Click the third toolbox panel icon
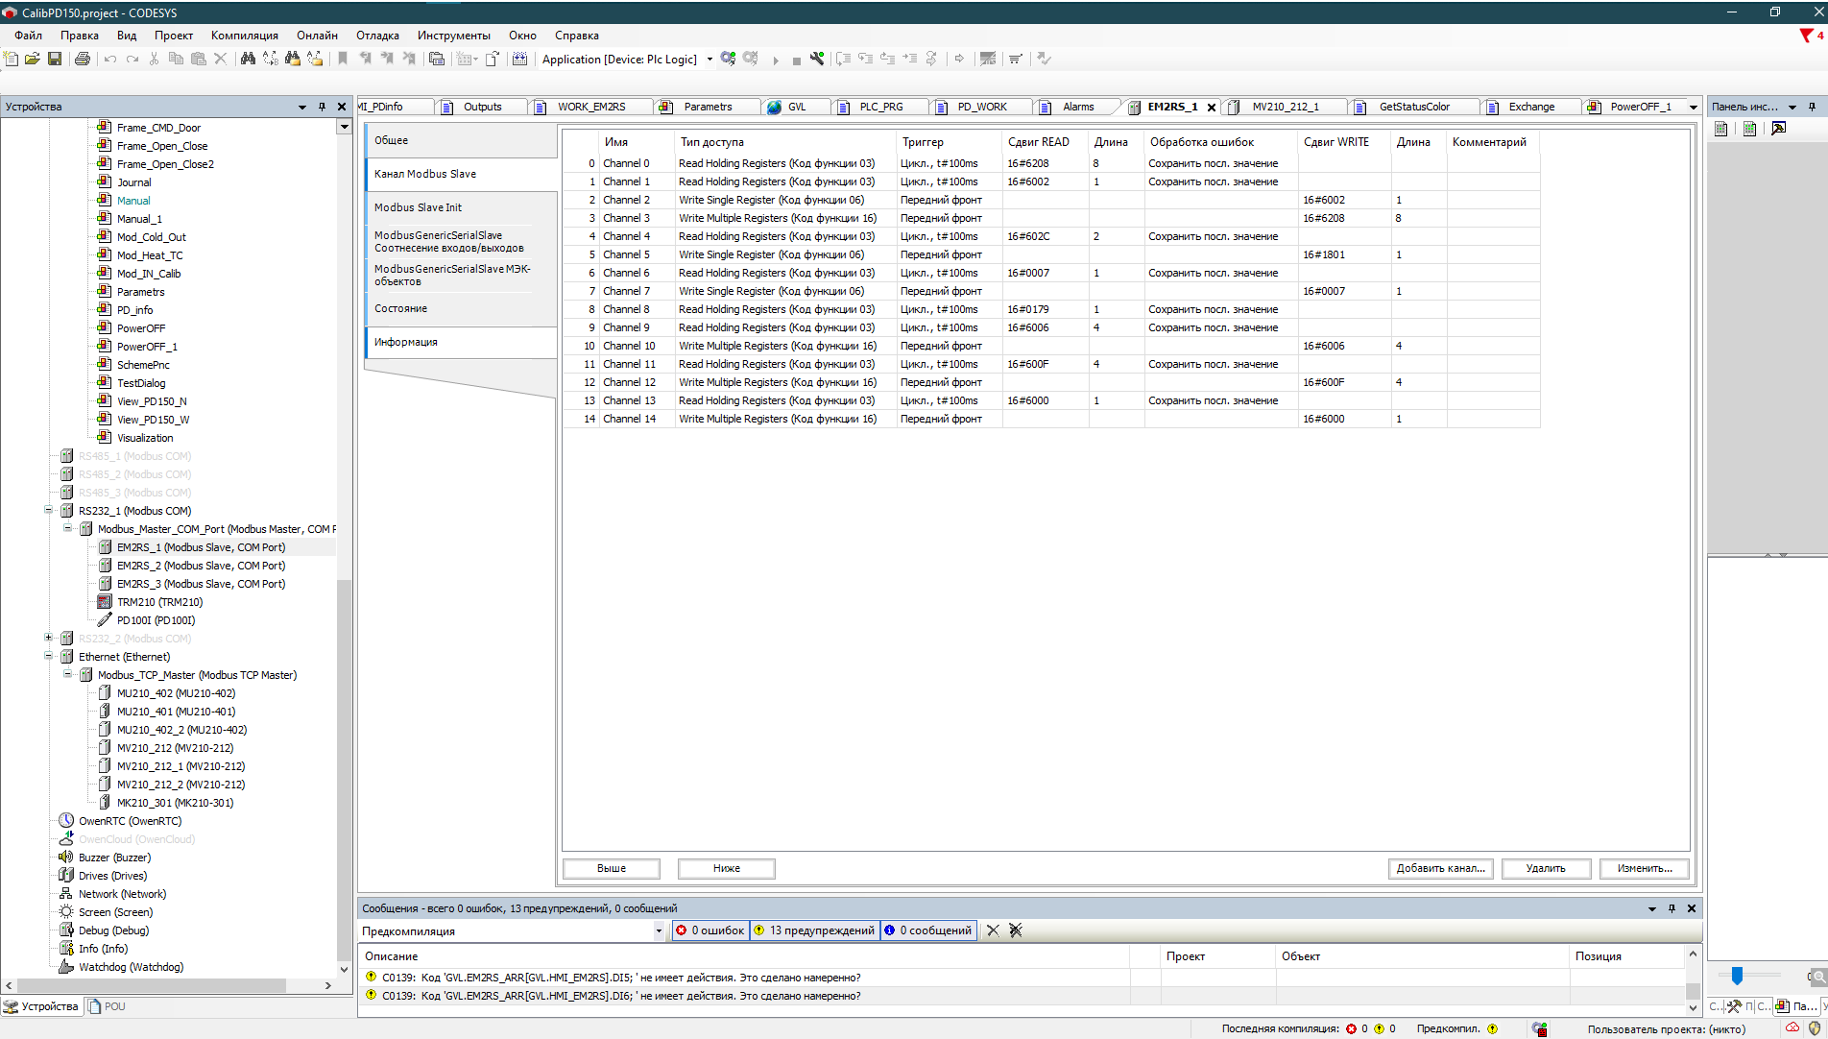The height and width of the screenshot is (1039, 1828). click(1779, 129)
